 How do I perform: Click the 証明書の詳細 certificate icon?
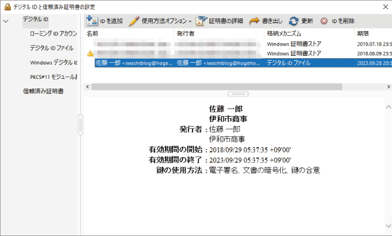tap(201, 21)
